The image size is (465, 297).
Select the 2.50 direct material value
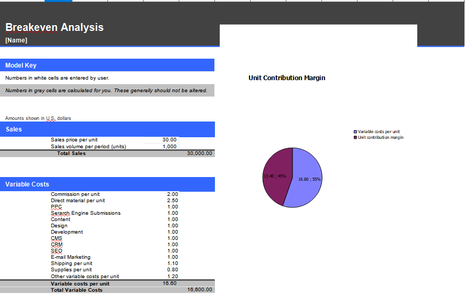coord(172,201)
